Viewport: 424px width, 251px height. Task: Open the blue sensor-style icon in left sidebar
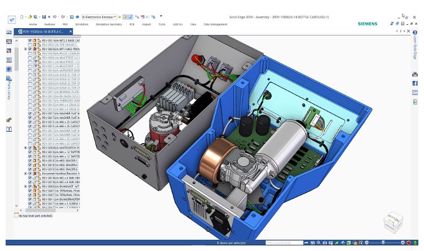point(9,69)
